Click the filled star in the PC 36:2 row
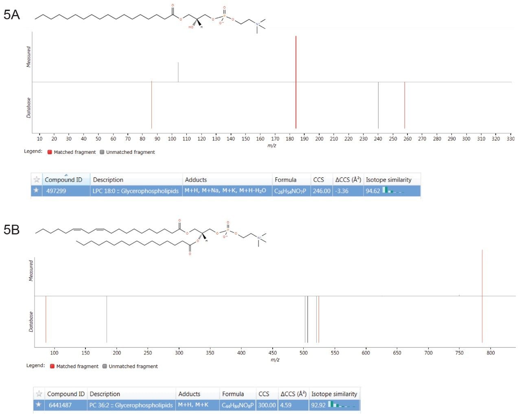Image resolution: width=521 pixels, height=414 pixels. coord(39,405)
